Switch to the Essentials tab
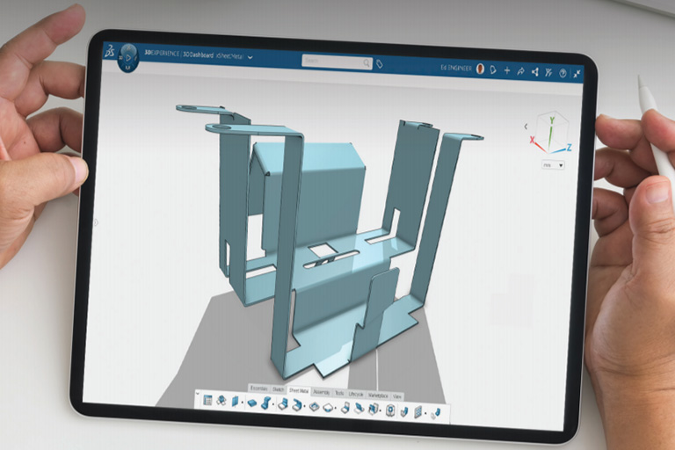Image resolution: width=675 pixels, height=450 pixels. [258, 388]
